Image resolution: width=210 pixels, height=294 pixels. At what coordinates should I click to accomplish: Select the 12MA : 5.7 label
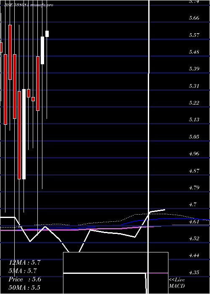[25, 262]
